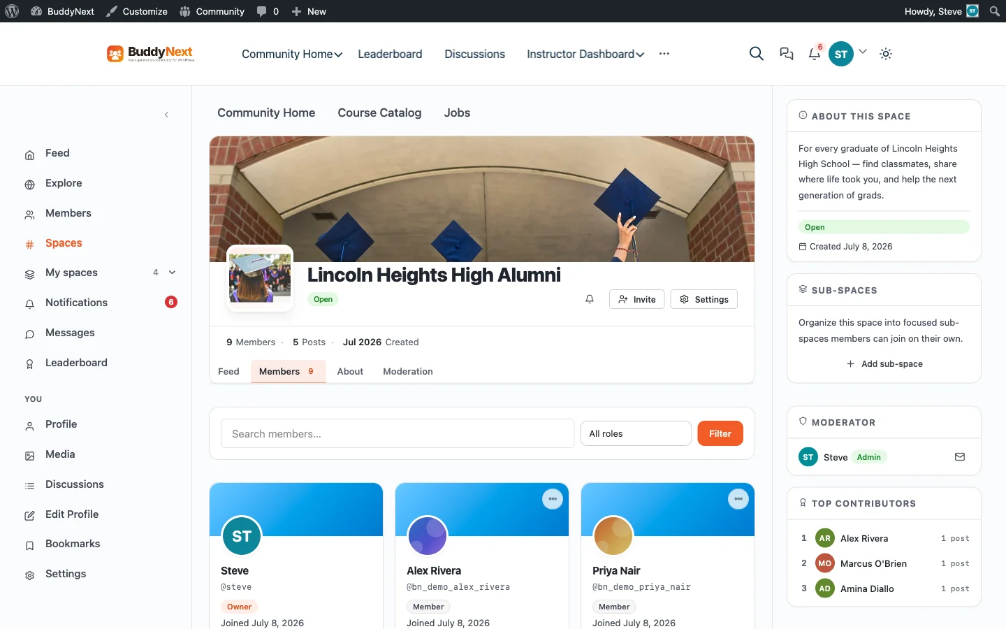Image resolution: width=1006 pixels, height=629 pixels.
Task: Click the BuddyNext logo
Action: pyautogui.click(x=151, y=54)
